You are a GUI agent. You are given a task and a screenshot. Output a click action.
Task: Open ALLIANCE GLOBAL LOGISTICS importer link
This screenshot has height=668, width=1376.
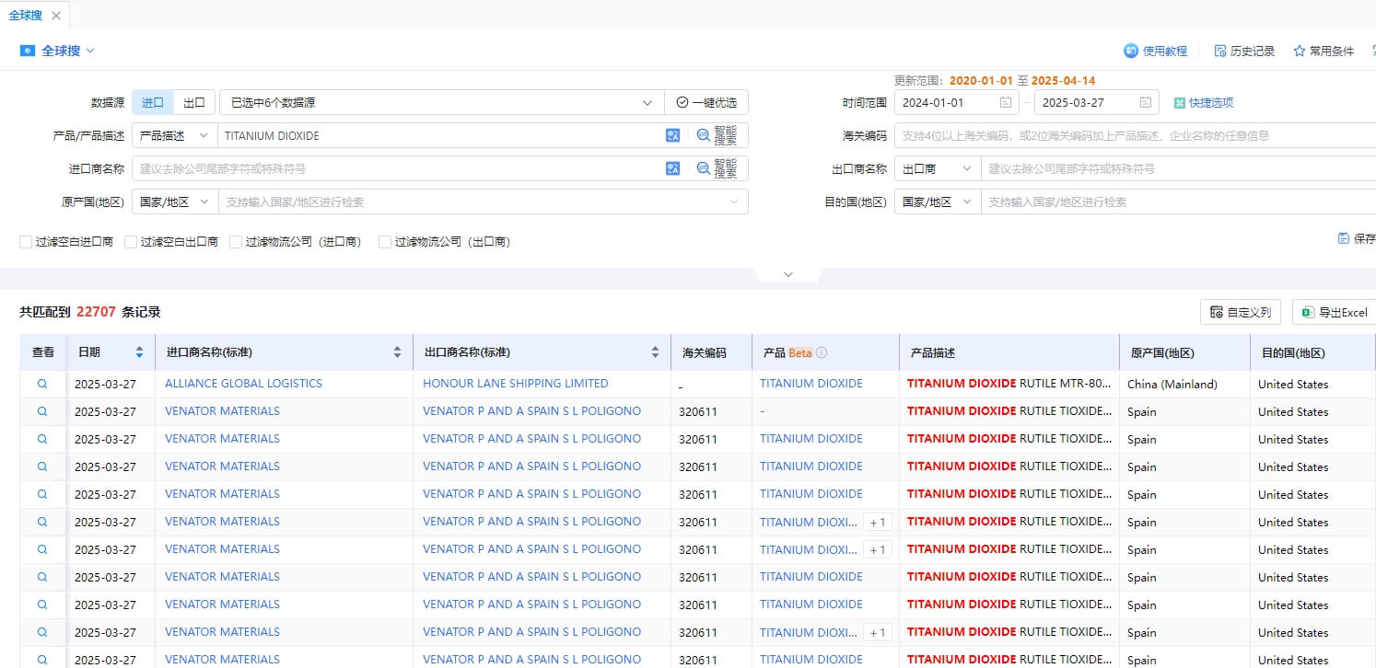point(243,384)
